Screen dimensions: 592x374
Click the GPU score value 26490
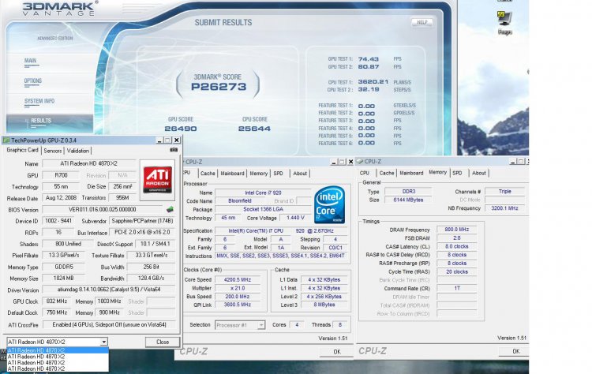pyautogui.click(x=181, y=129)
